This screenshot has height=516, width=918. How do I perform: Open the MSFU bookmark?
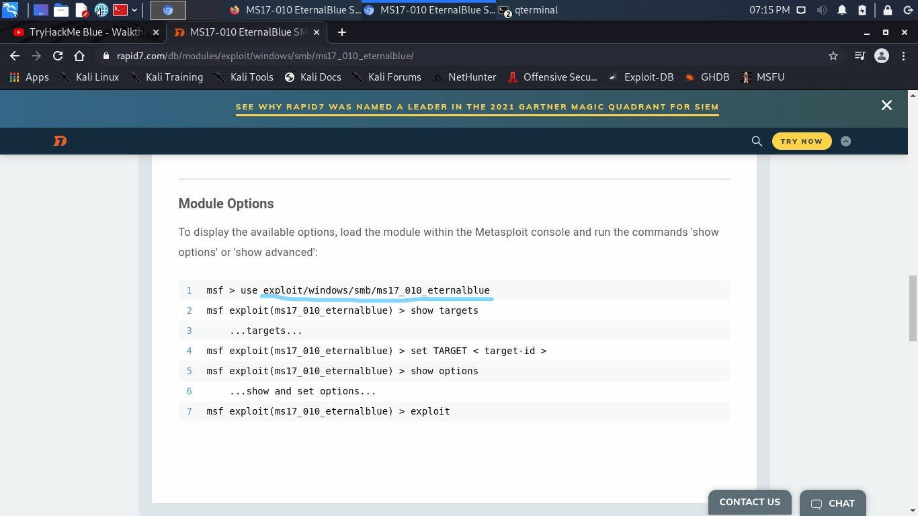pyautogui.click(x=762, y=77)
